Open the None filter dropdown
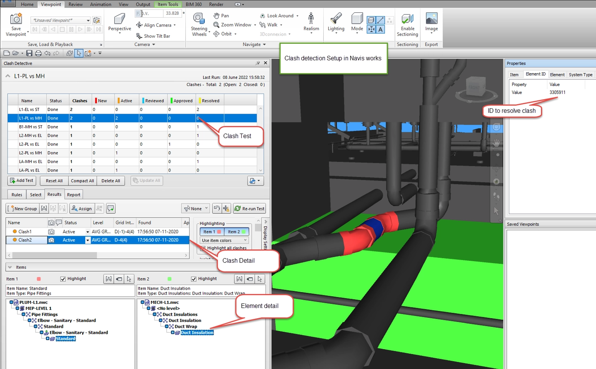Screen dimensions: 596x369 tap(196, 209)
